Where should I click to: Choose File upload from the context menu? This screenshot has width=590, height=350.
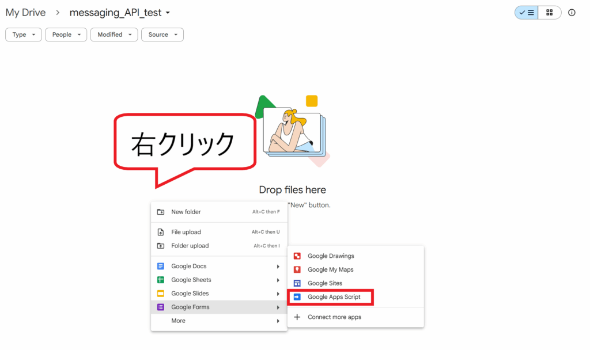219,233
